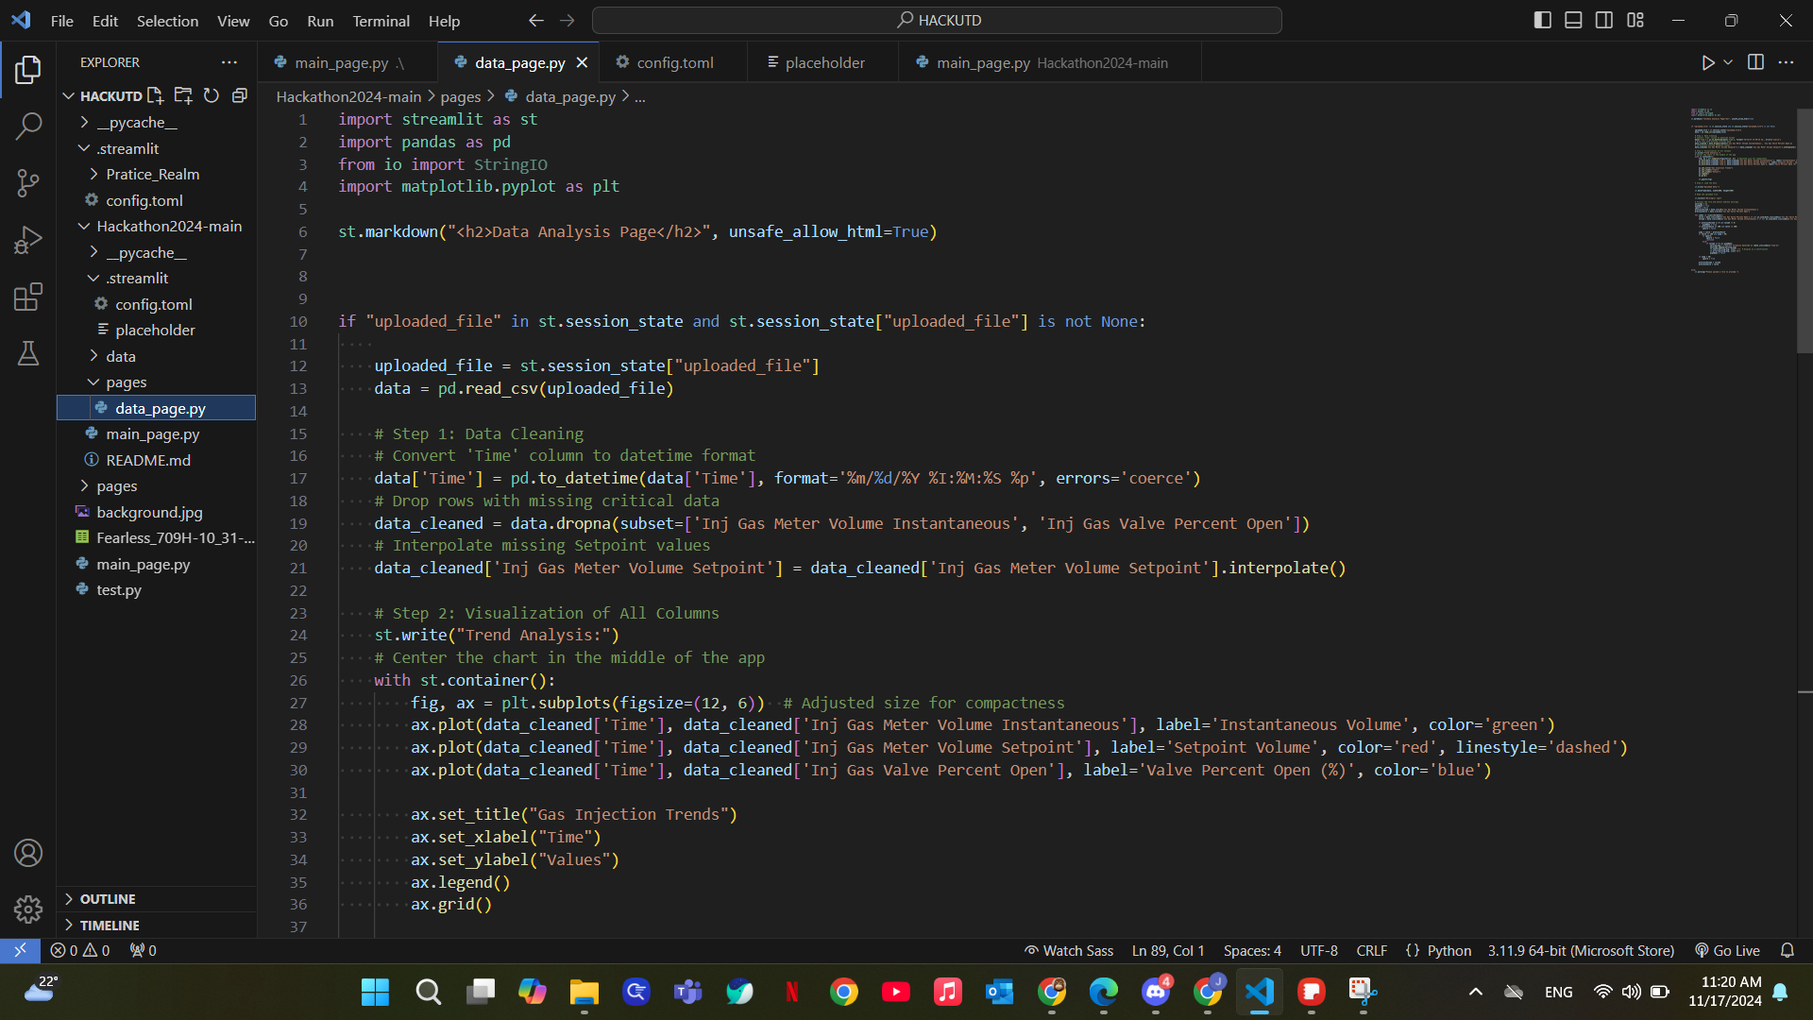The height and width of the screenshot is (1020, 1813).
Task: Click Go Live in status bar
Action: pos(1728,951)
